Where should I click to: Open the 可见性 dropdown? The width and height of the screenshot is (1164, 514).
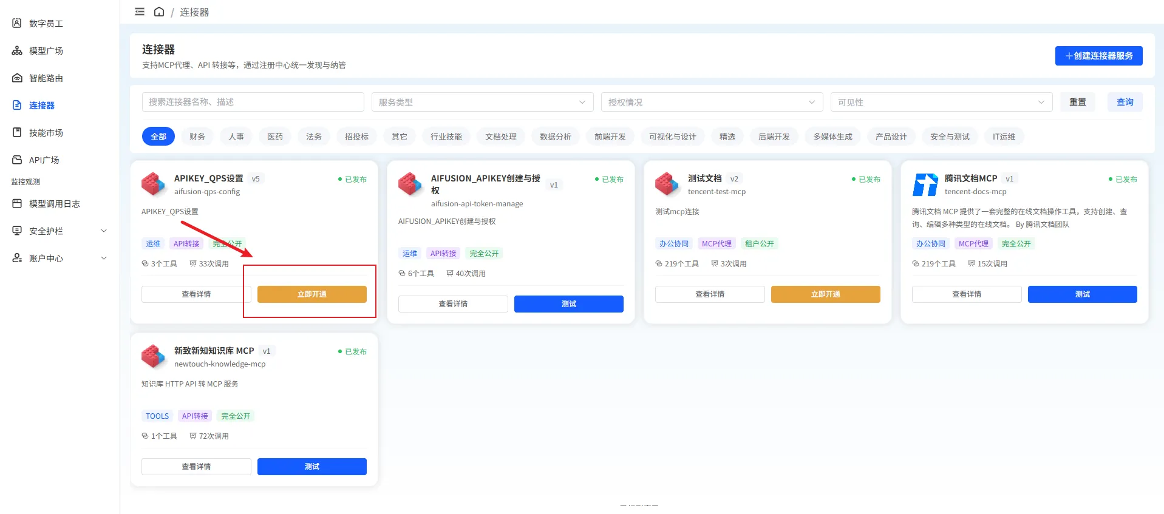click(x=942, y=102)
